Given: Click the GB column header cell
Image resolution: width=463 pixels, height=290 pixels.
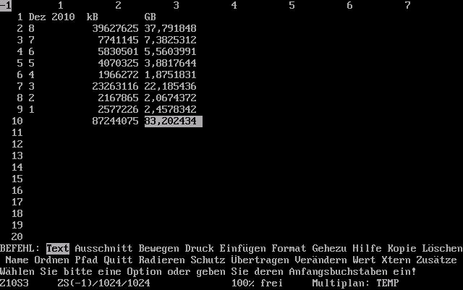Looking at the screenshot, I should [x=150, y=17].
